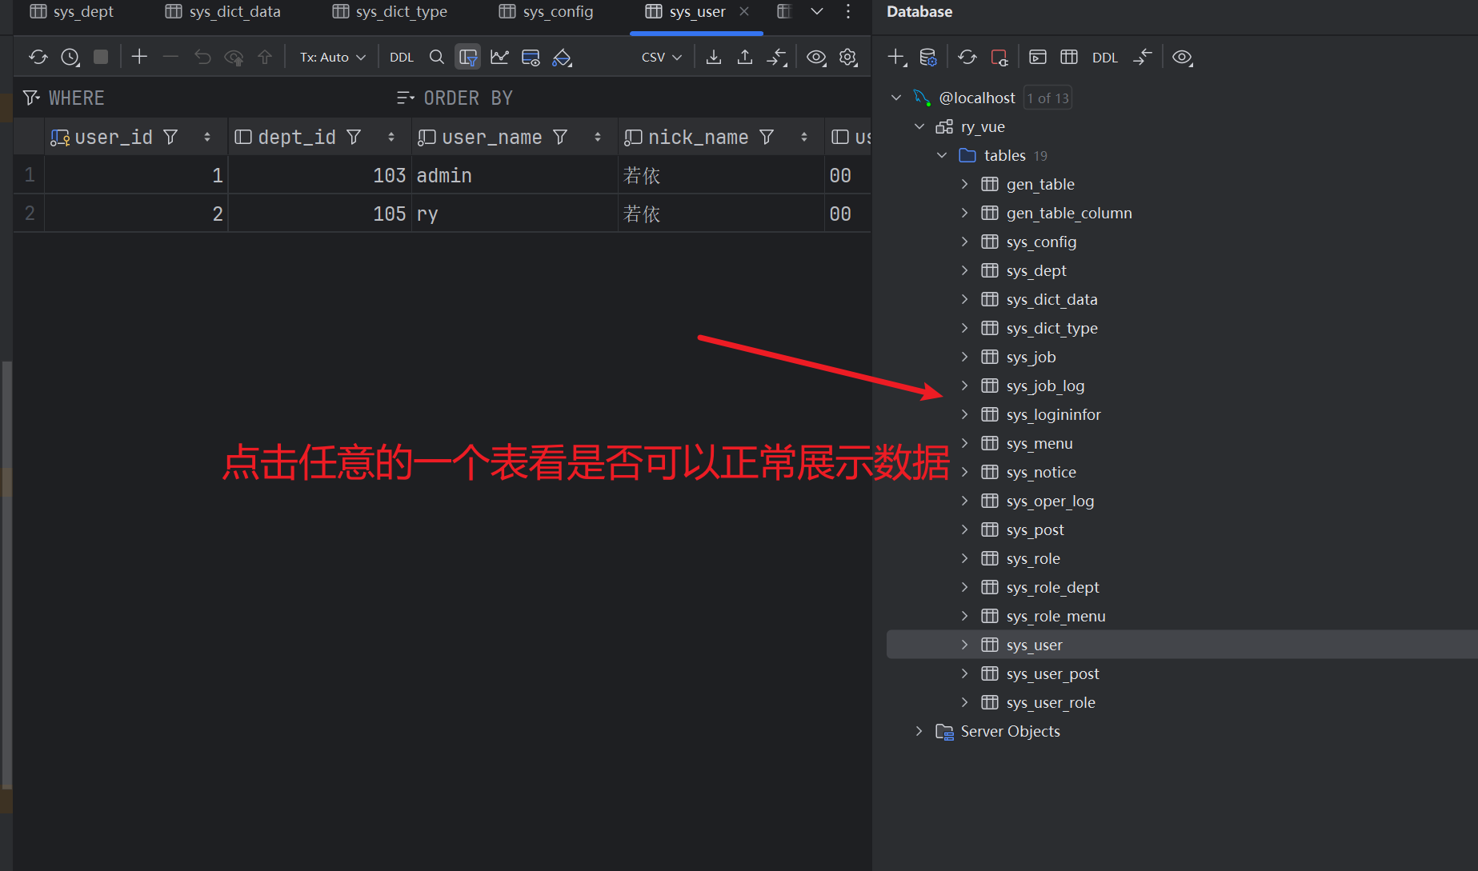Open a query console from Database panel
The width and height of the screenshot is (1478, 871).
point(1038,58)
